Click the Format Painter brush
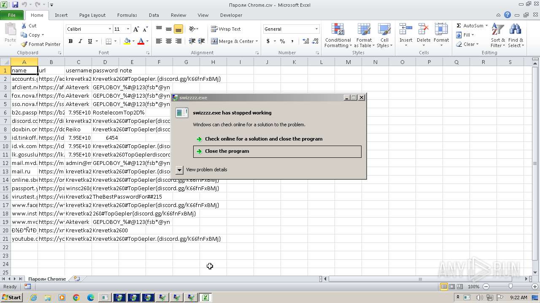Viewport: 540px width, 303px height. [x=24, y=44]
